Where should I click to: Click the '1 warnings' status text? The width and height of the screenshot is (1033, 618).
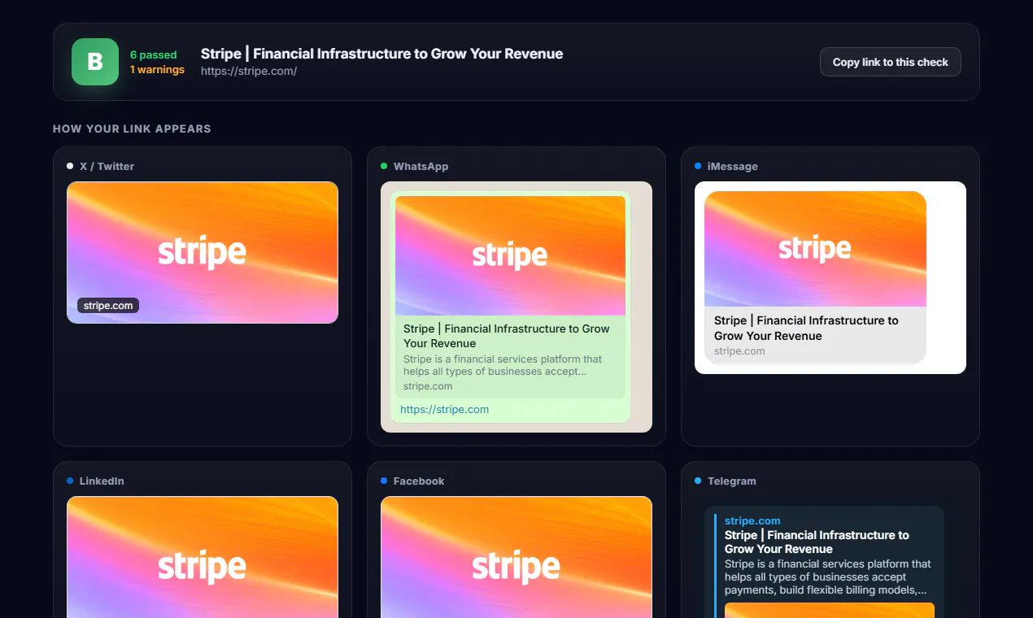157,70
